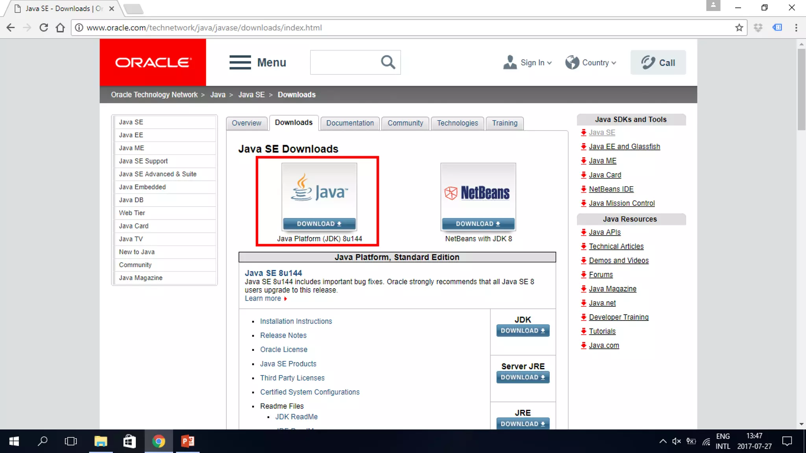806x453 pixels.
Task: Select Java Embedded in left sidebar
Action: pos(165,187)
